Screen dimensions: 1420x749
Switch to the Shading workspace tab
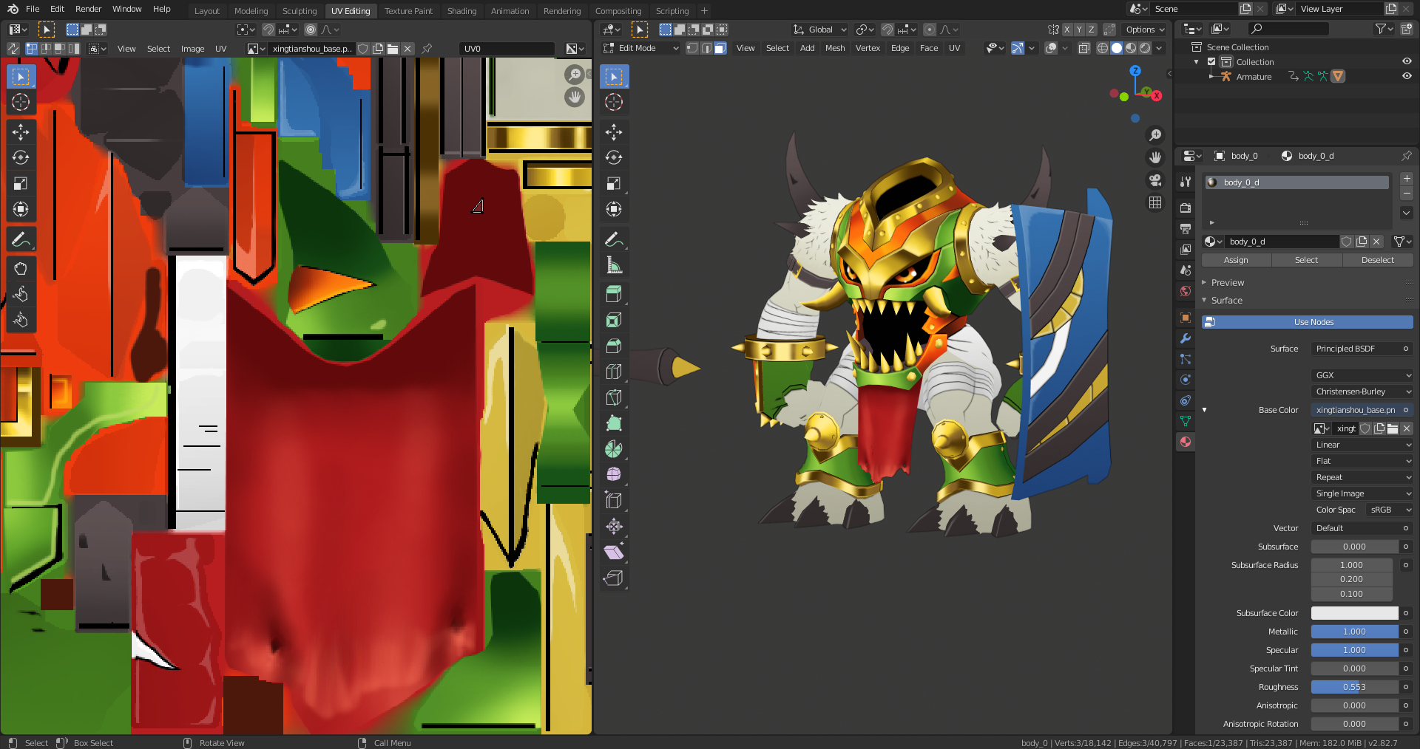[x=461, y=11]
